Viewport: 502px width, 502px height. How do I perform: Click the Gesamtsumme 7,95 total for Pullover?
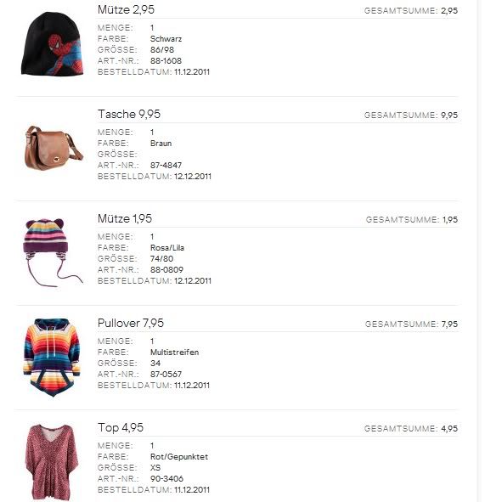[x=411, y=324]
